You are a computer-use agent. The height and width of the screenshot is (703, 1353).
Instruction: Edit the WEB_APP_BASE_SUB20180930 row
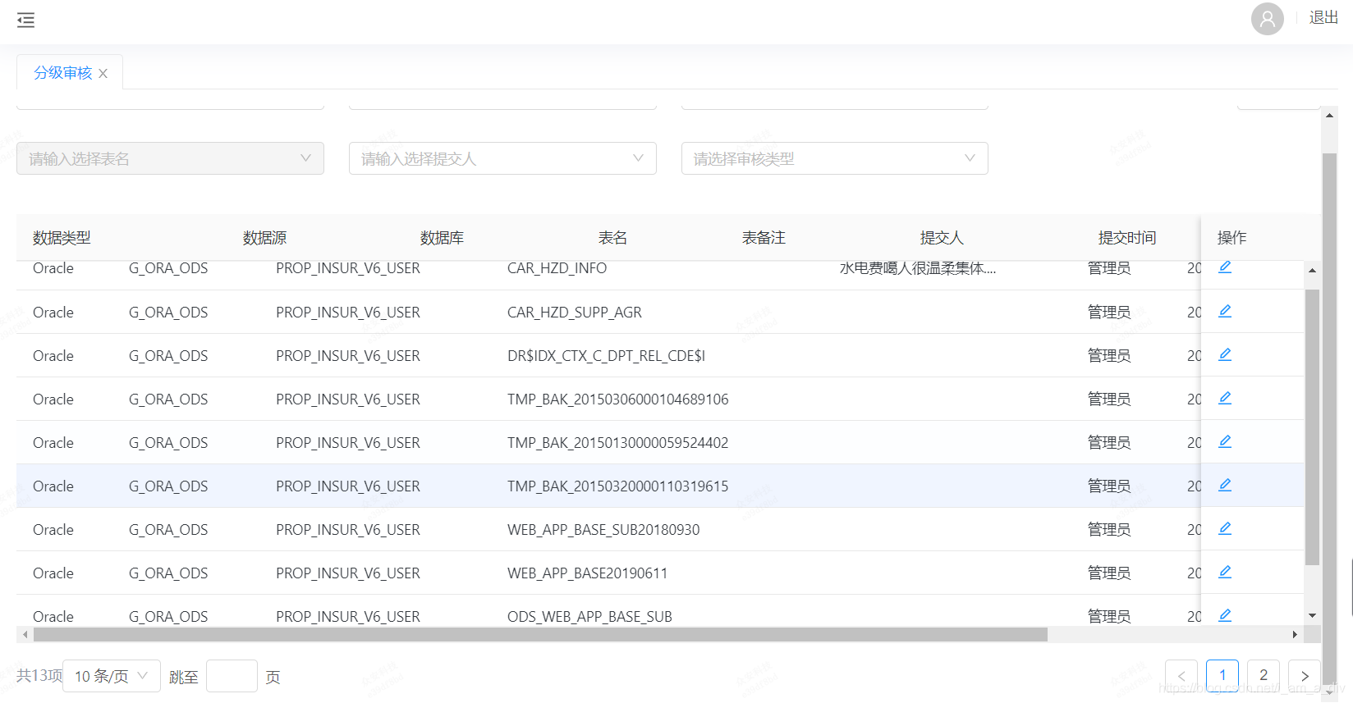coord(1225,528)
